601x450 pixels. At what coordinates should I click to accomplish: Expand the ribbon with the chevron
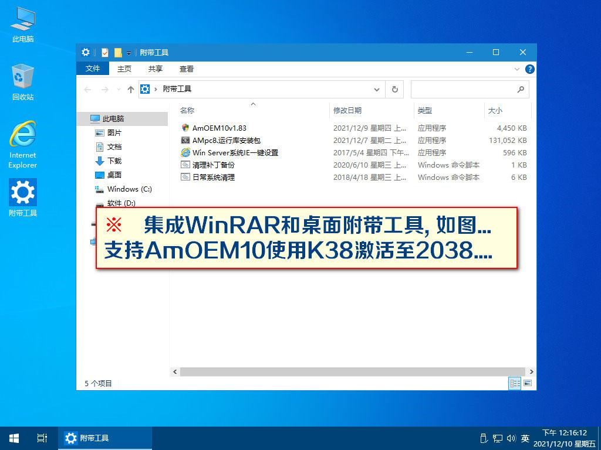[516, 69]
